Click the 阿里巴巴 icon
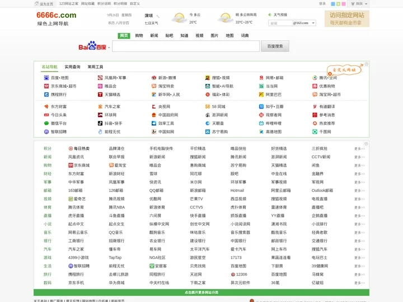 (x=261, y=95)
